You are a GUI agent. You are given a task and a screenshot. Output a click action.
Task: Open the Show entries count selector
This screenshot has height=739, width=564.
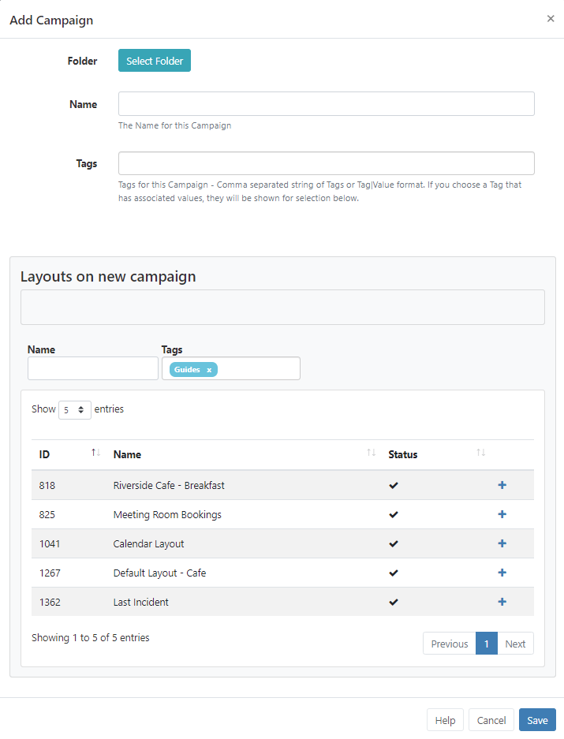tap(74, 409)
